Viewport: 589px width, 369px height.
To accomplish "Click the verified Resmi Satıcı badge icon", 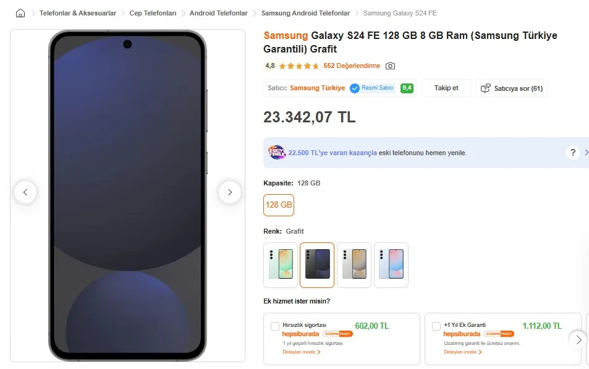I will pos(355,88).
